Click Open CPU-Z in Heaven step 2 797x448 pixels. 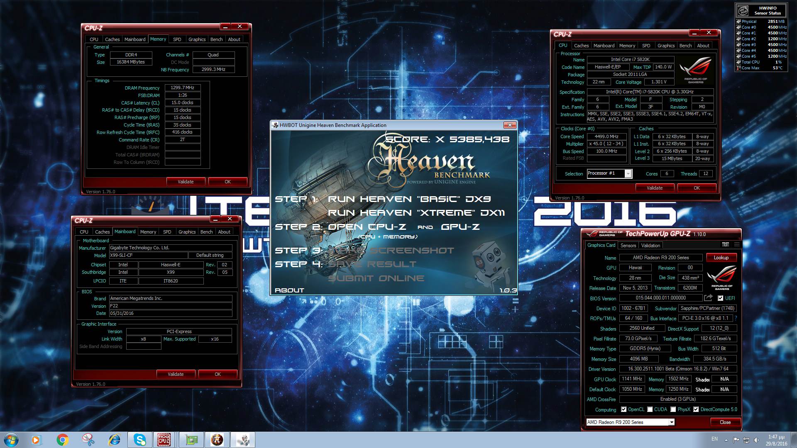(367, 227)
